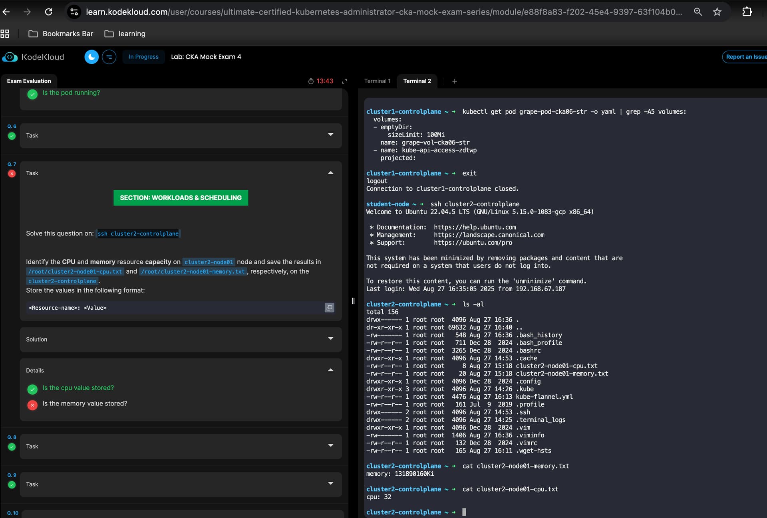Click the Q.7 red failed status icon
The width and height of the screenshot is (767, 518).
[x=12, y=174]
